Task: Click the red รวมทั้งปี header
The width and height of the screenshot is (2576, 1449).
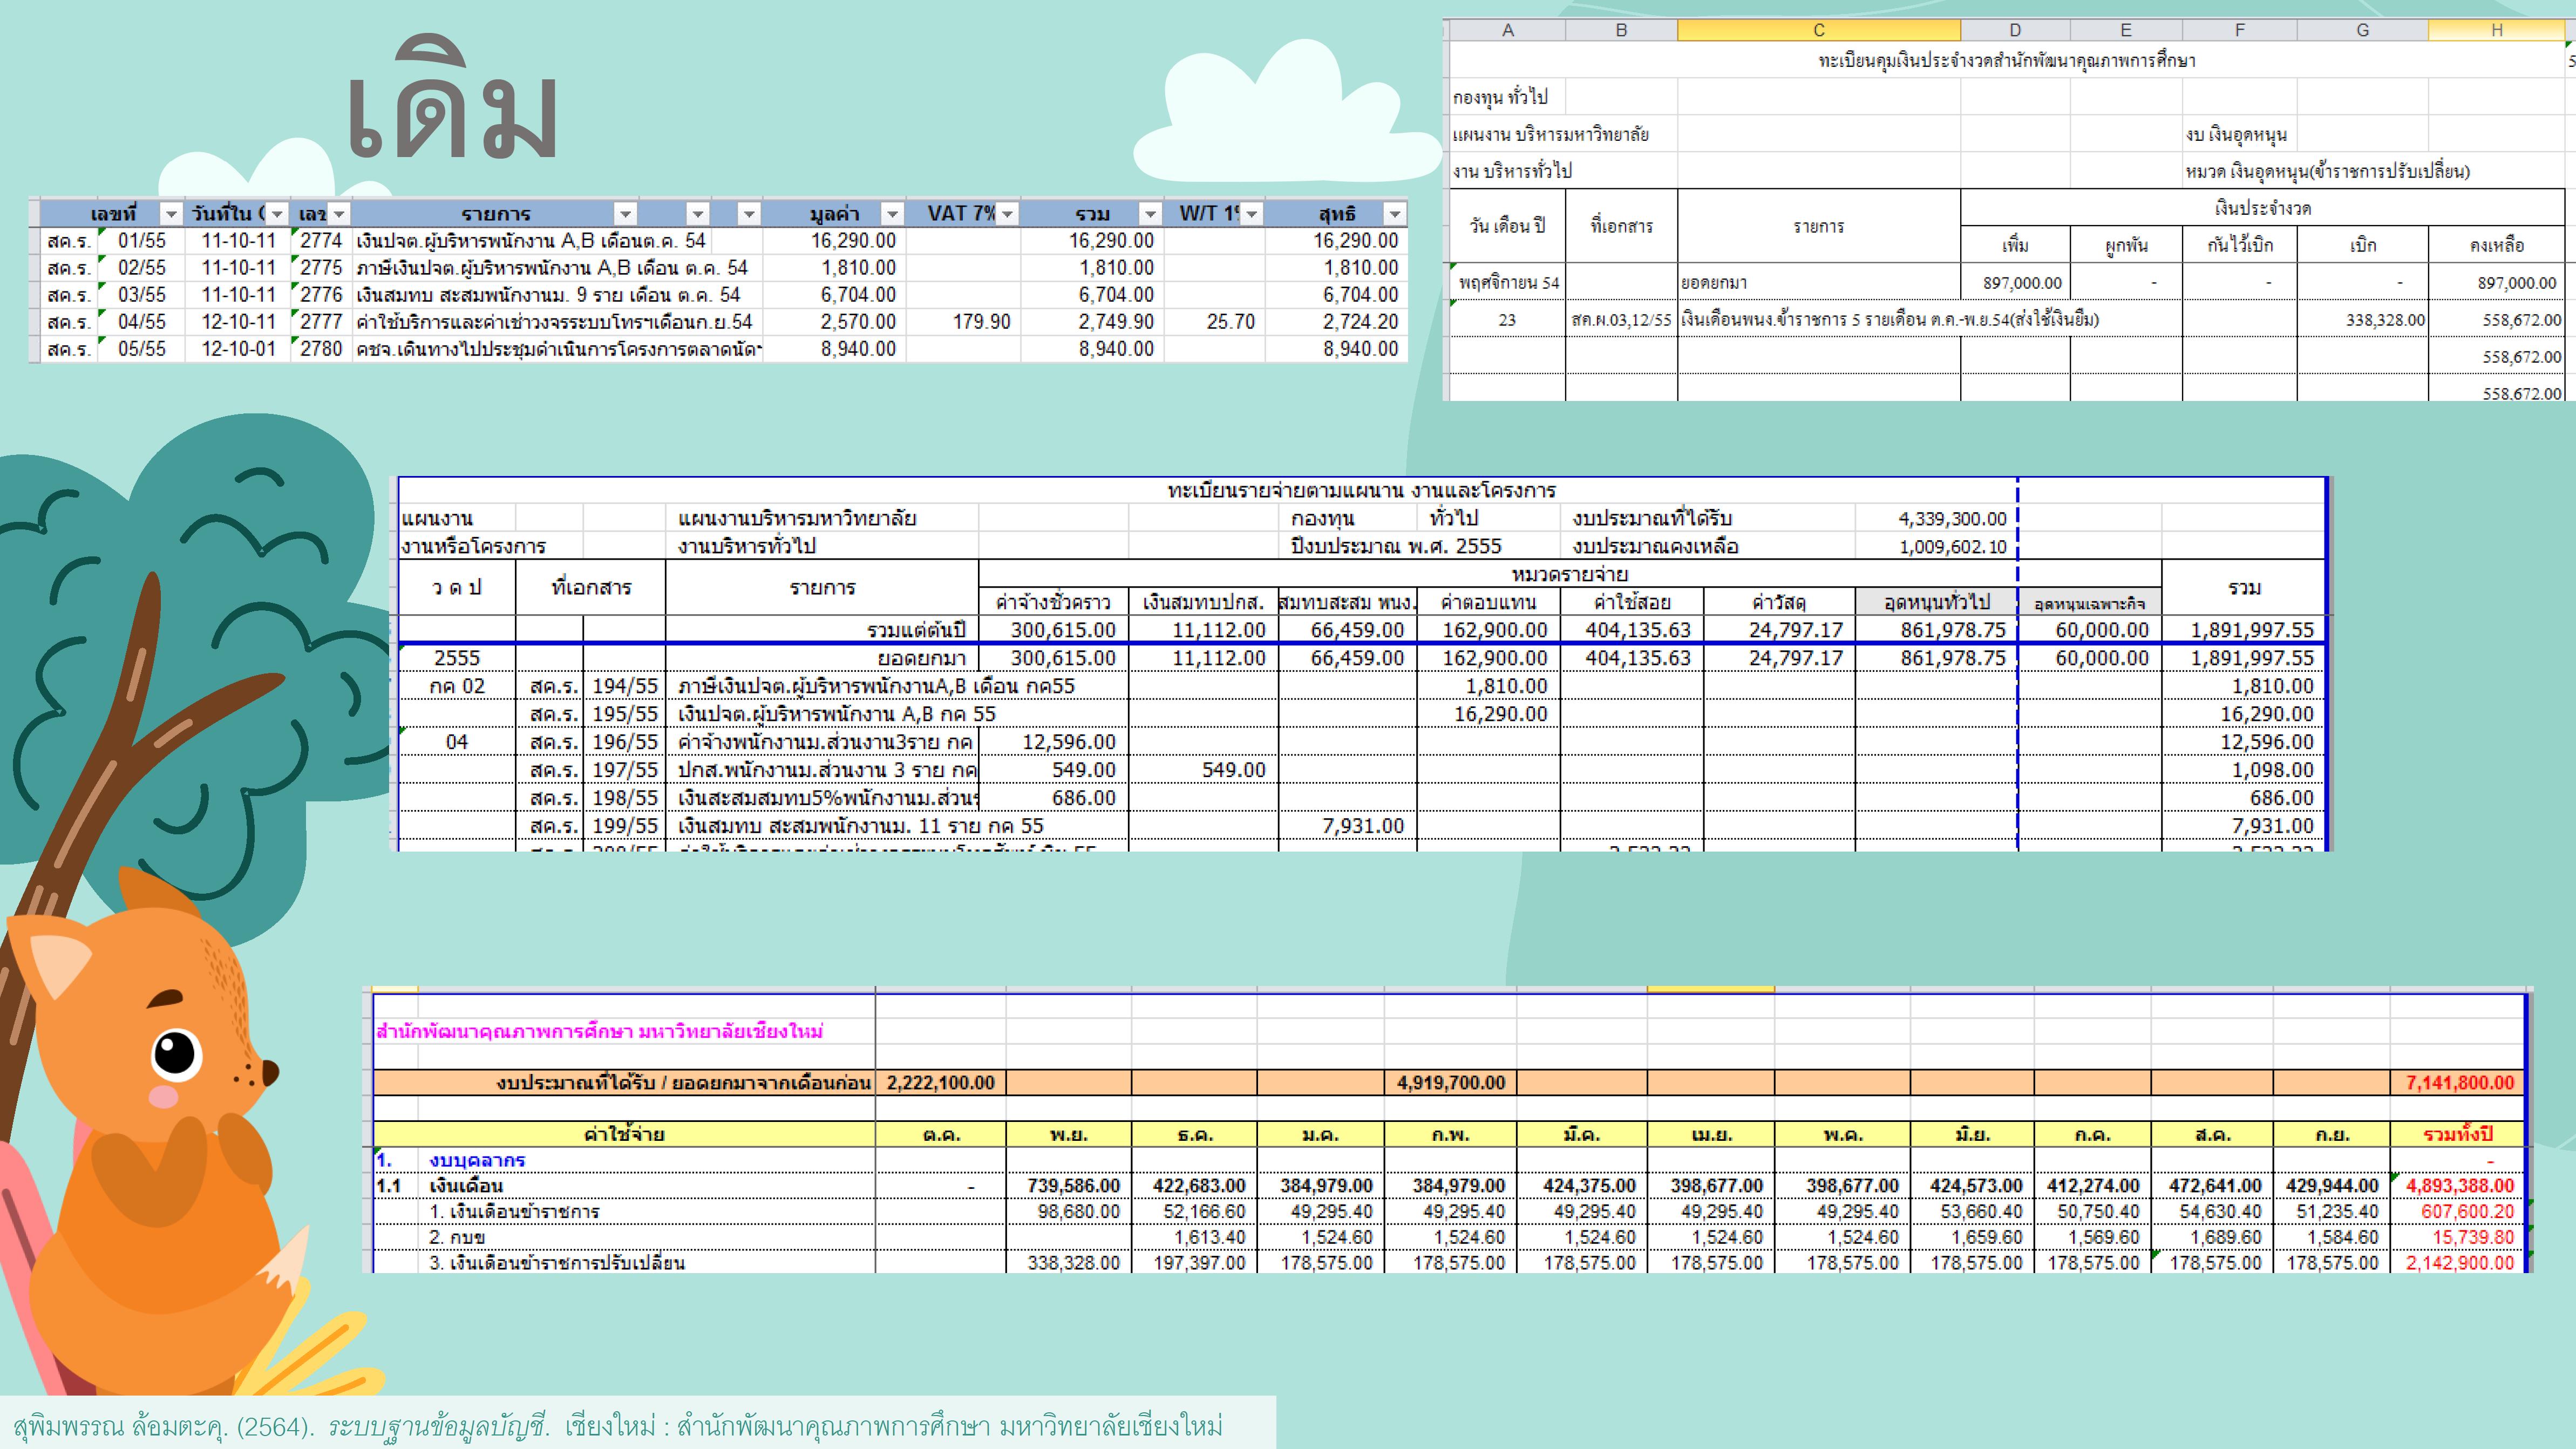Action: click(2458, 1135)
